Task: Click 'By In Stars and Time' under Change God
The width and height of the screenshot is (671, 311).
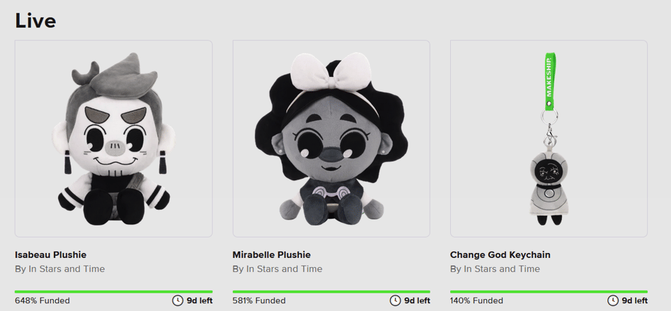Action: click(x=495, y=269)
